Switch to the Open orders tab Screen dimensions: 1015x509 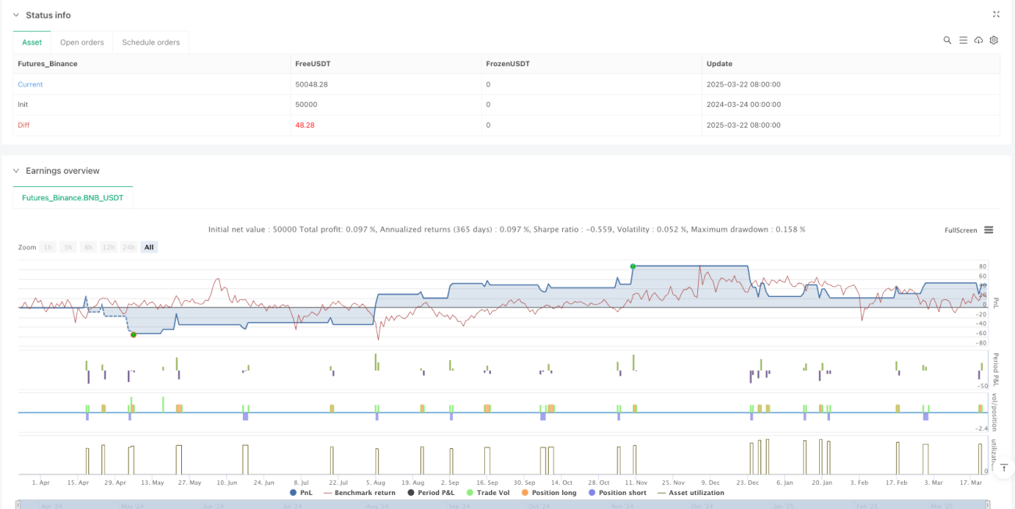click(82, 42)
